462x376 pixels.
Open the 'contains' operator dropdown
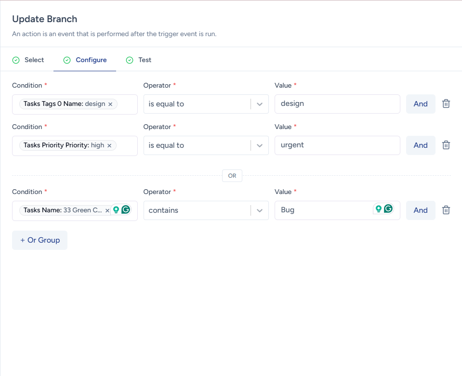click(x=260, y=210)
